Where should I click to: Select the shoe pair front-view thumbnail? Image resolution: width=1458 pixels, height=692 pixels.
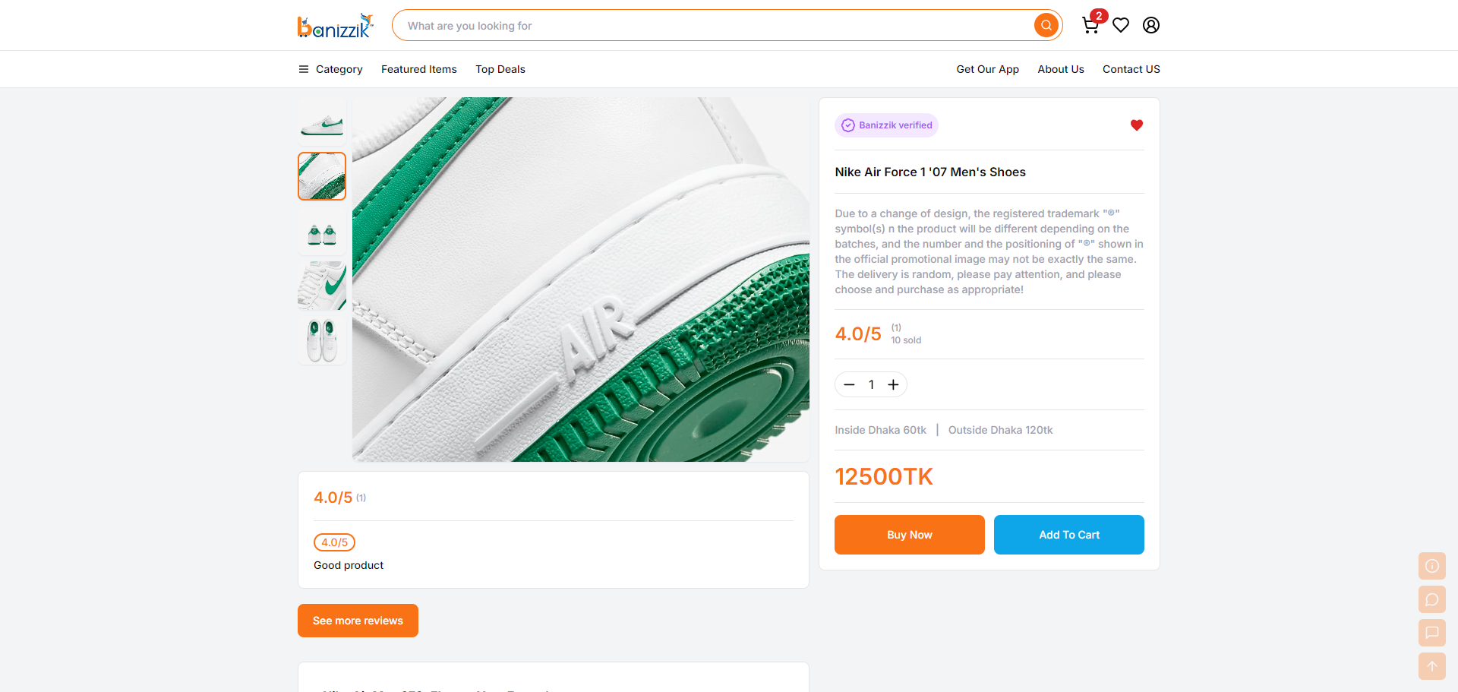[x=322, y=231]
